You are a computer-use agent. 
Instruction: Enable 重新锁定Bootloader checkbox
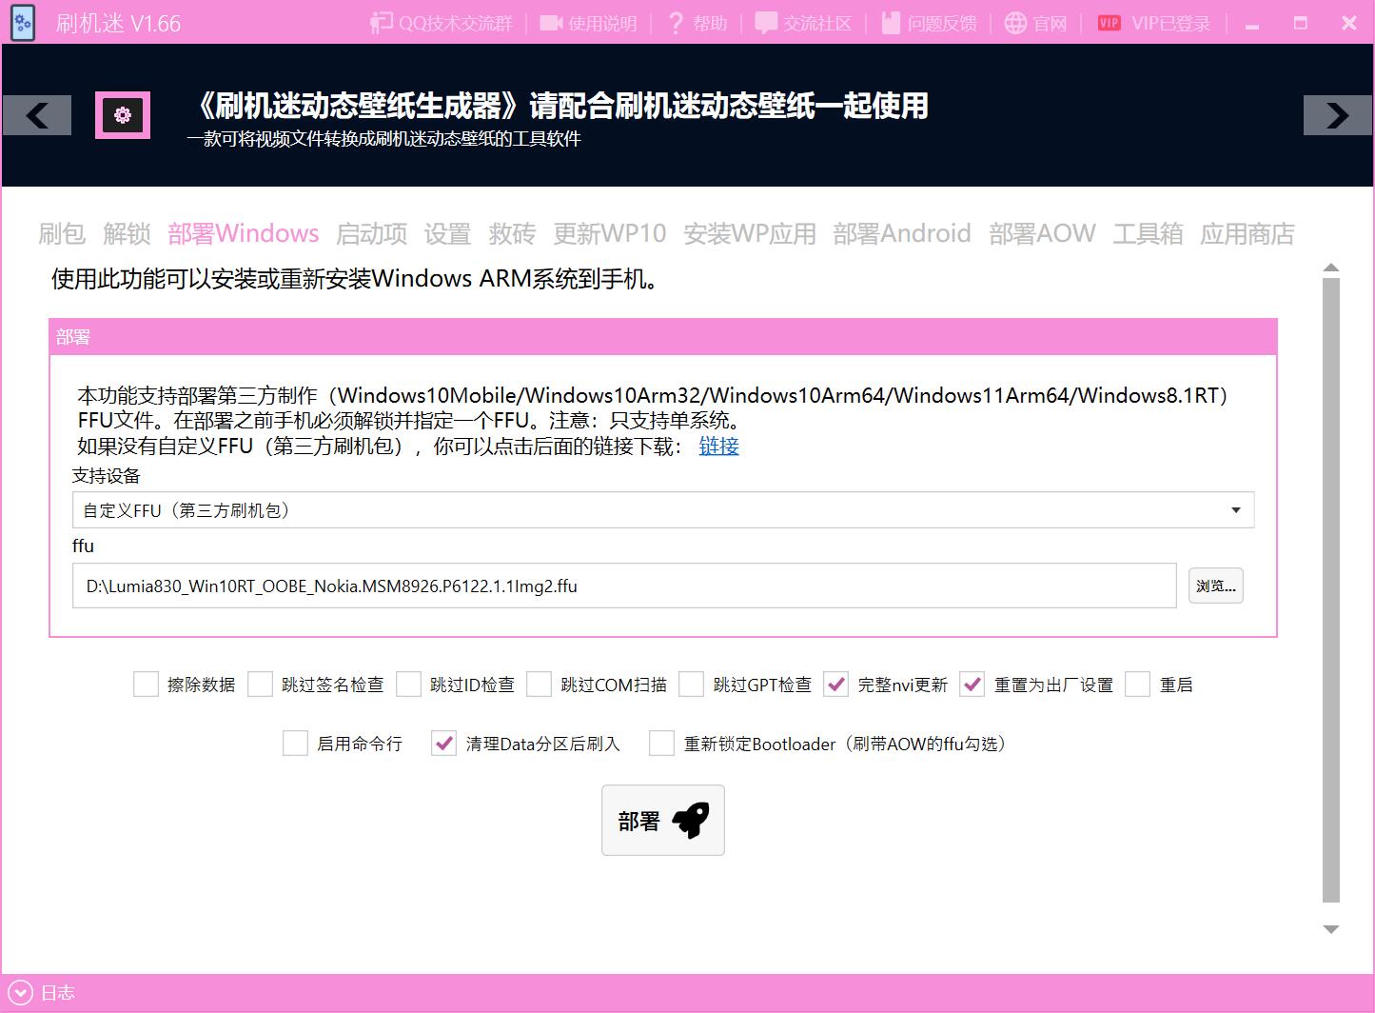pyautogui.click(x=661, y=744)
